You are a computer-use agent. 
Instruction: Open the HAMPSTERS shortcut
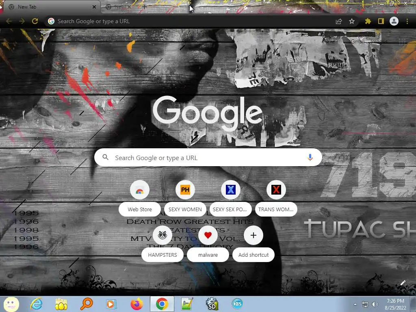pos(162,244)
